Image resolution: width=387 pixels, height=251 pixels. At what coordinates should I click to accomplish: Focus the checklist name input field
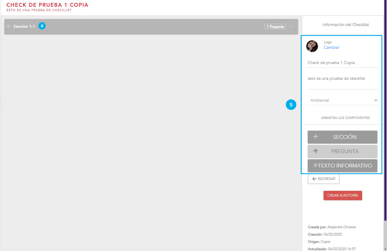coord(342,63)
